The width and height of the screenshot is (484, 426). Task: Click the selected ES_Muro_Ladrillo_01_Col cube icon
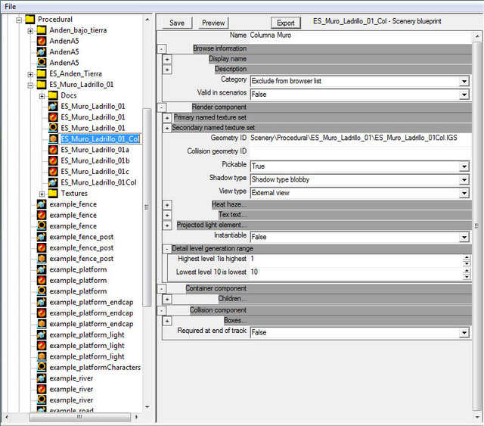coord(54,139)
